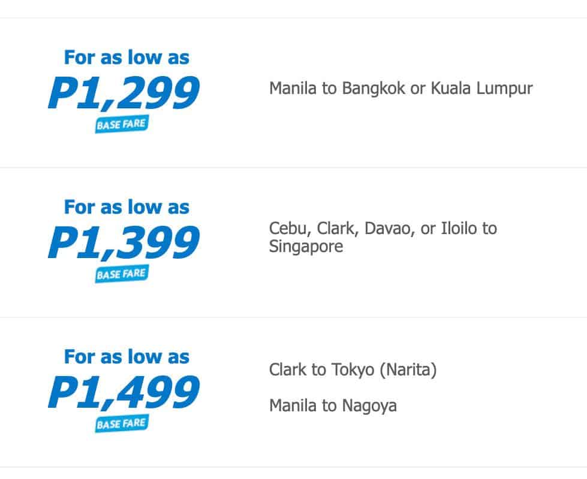Click the BASE FARE badge under P1,299

(121, 125)
